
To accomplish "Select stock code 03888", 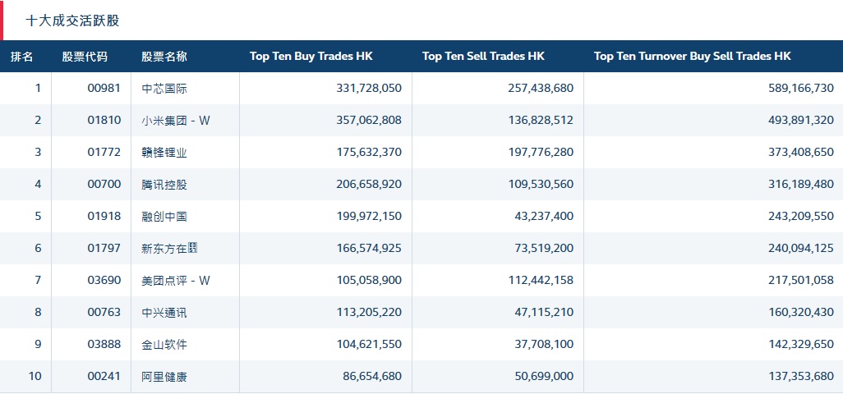I will point(104,345).
